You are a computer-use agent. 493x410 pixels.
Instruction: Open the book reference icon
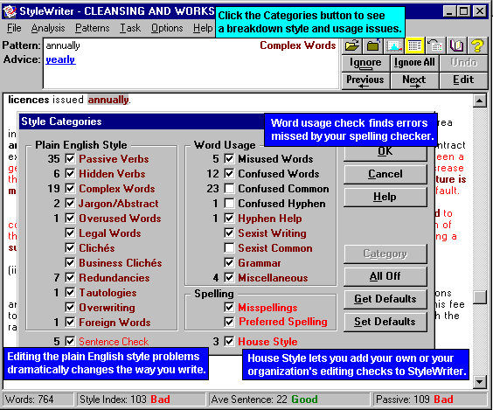[x=456, y=46]
